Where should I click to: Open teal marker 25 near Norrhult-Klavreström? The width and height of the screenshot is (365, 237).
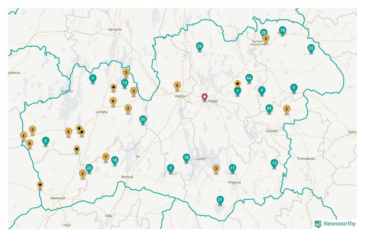263,33
